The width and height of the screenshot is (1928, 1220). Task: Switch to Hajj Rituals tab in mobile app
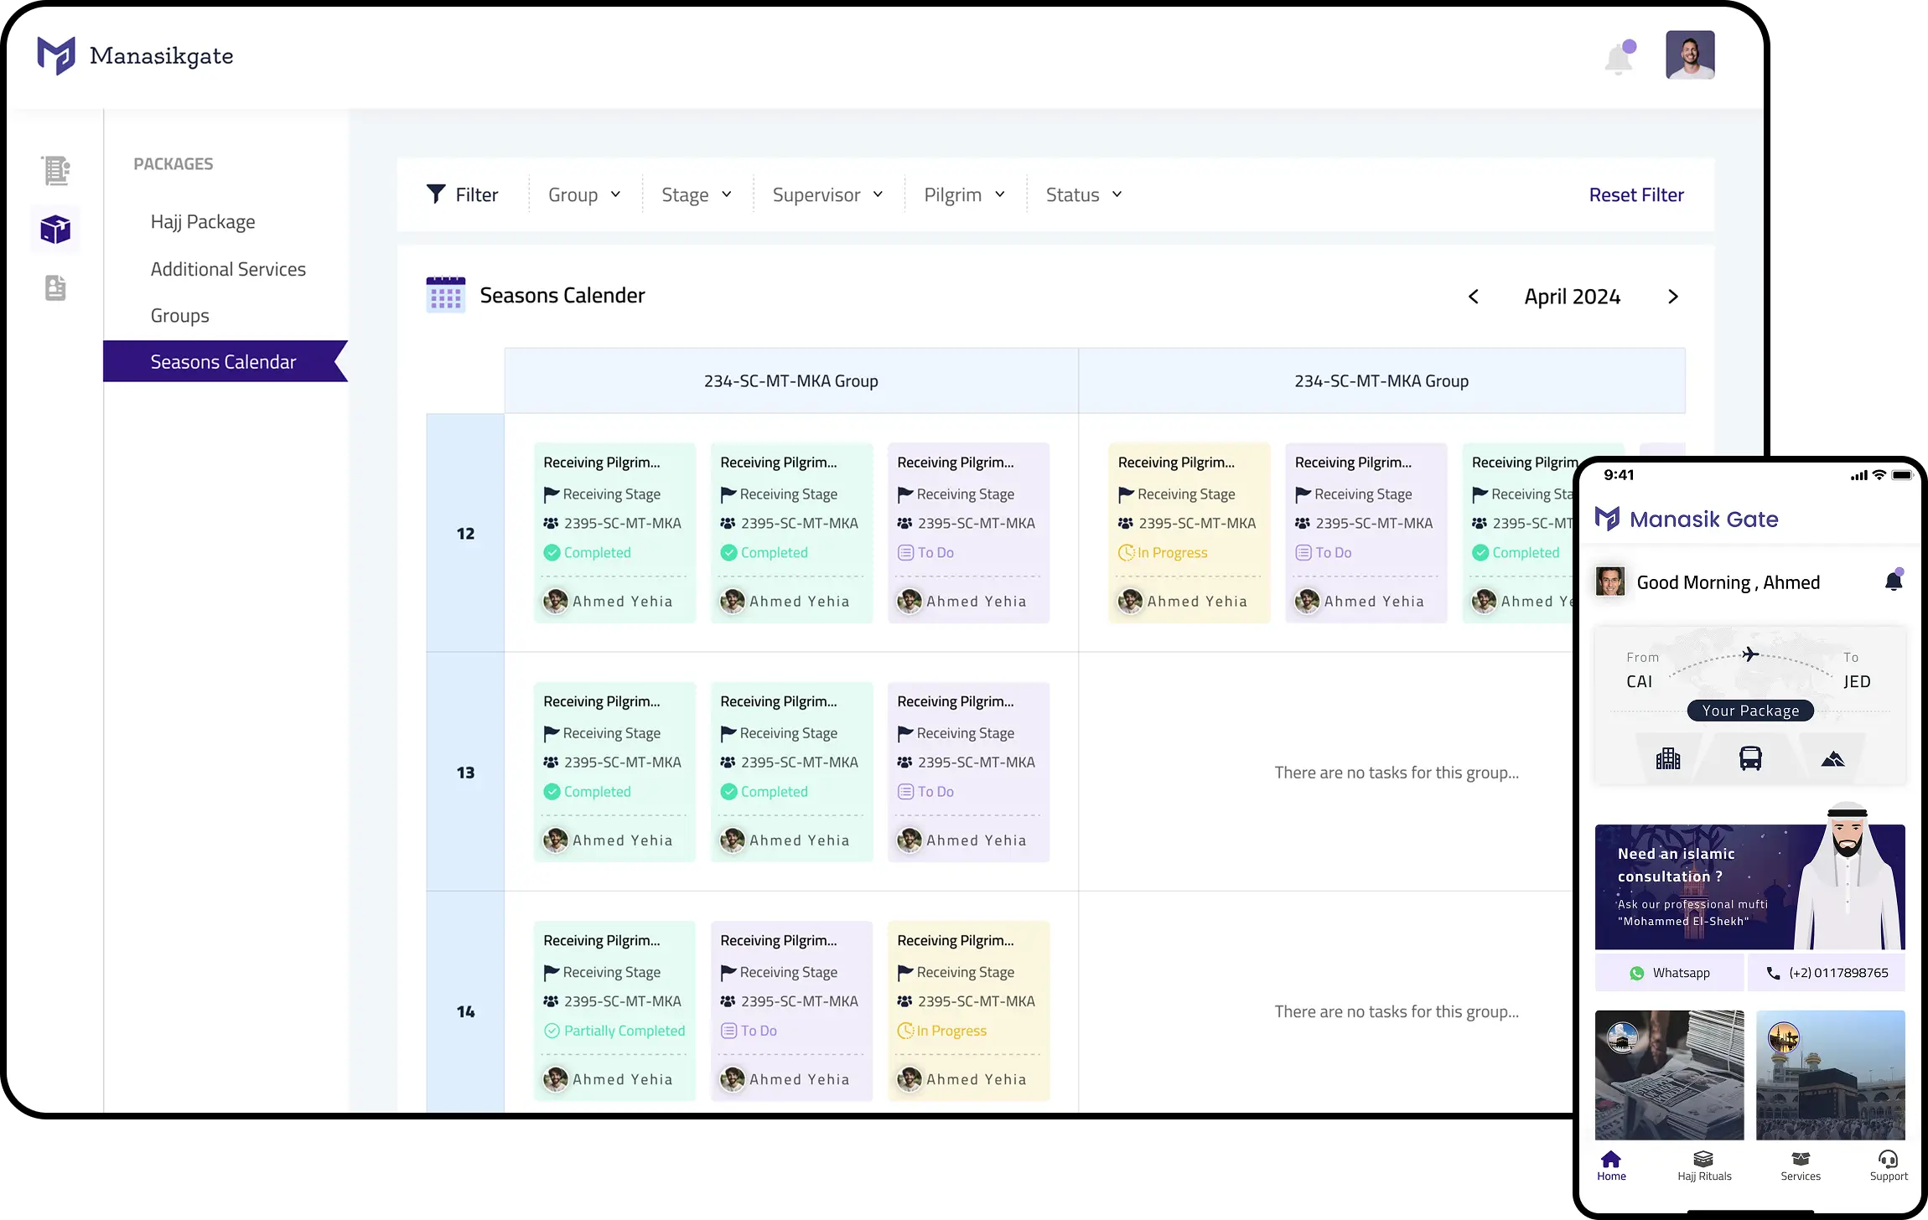click(x=1704, y=1165)
